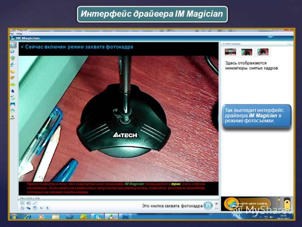
Task: Click the circular arrow rotate icon in bottom toolbar
Action: (22, 208)
